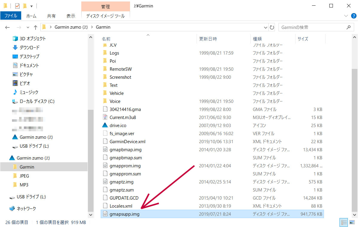Click the gmapprom.img disk image icon
This screenshot has width=358, height=227.
coord(105,166)
